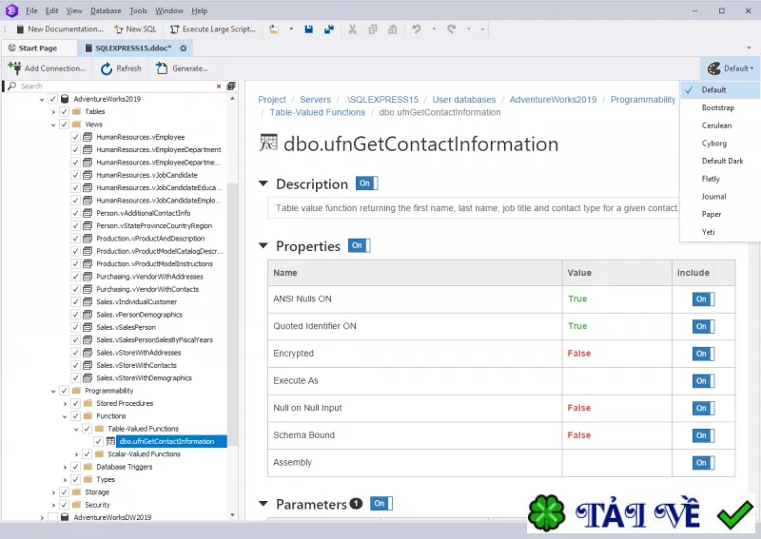761x539 pixels.
Task: Collapse the Properties section triangle
Action: [263, 246]
